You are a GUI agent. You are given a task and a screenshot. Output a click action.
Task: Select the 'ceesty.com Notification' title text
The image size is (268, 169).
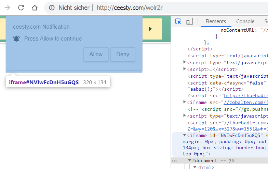pyautogui.click(x=41, y=27)
